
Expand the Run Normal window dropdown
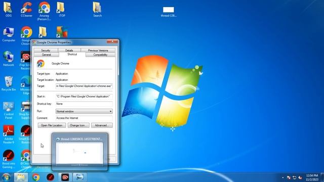click(84, 111)
